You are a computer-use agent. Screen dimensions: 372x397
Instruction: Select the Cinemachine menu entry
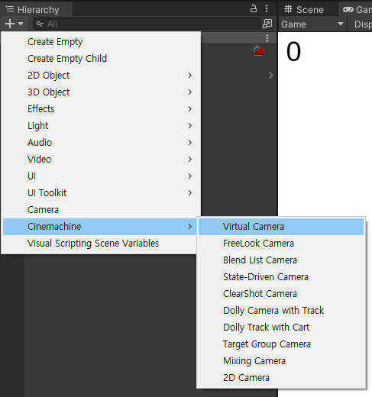pyautogui.click(x=100, y=227)
